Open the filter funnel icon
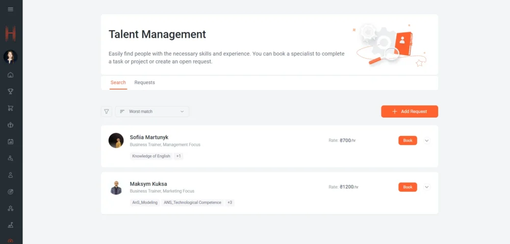510x244 pixels. [107, 112]
